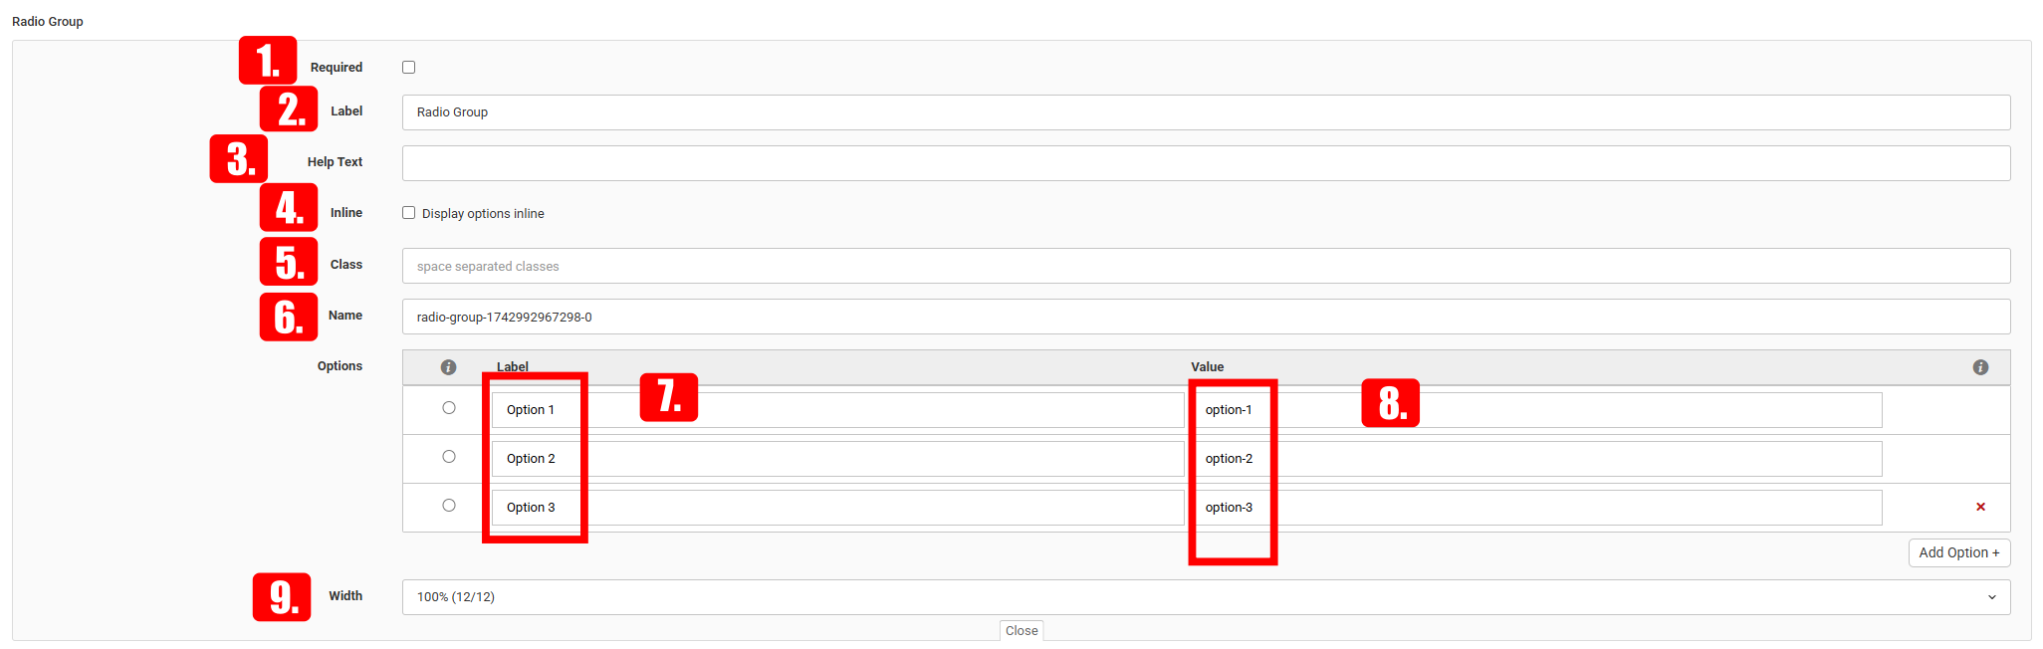The height and width of the screenshot is (649, 2043).
Task: Click the option-1 value input
Action: pyautogui.click(x=1536, y=410)
